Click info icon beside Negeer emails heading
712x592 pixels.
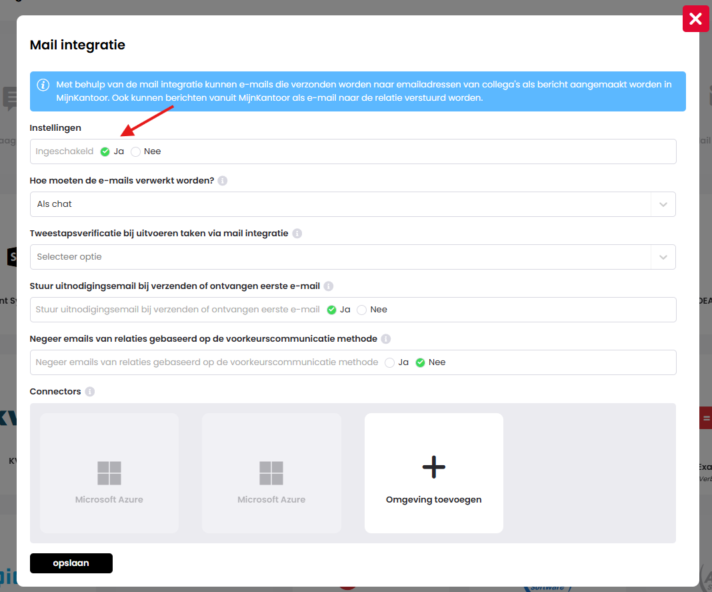pos(385,339)
